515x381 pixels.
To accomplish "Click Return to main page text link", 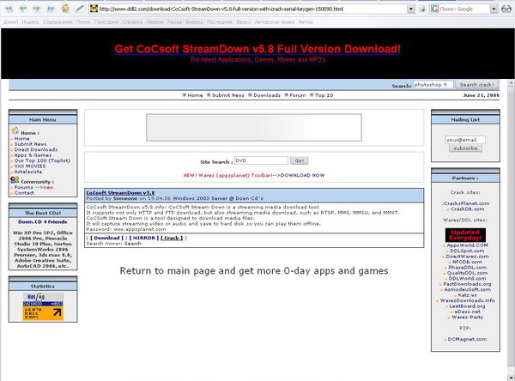I will [254, 271].
